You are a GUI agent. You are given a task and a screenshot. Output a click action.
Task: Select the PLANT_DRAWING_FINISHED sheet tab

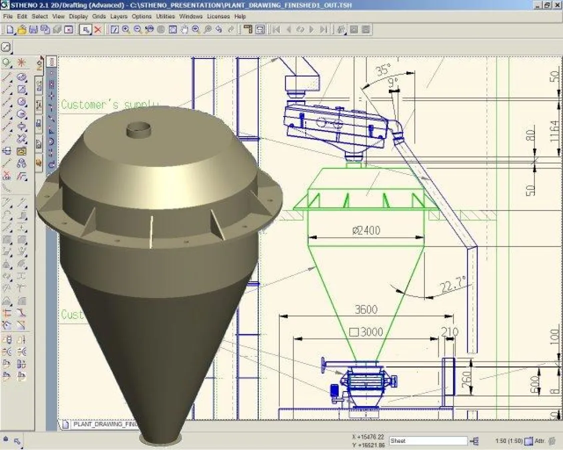click(104, 424)
